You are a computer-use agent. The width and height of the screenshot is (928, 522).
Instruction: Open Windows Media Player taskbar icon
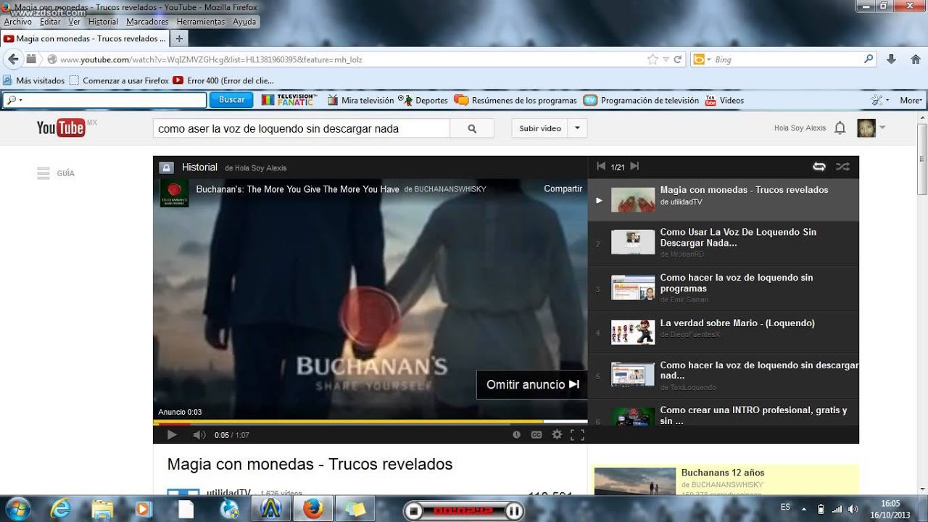[x=144, y=509]
